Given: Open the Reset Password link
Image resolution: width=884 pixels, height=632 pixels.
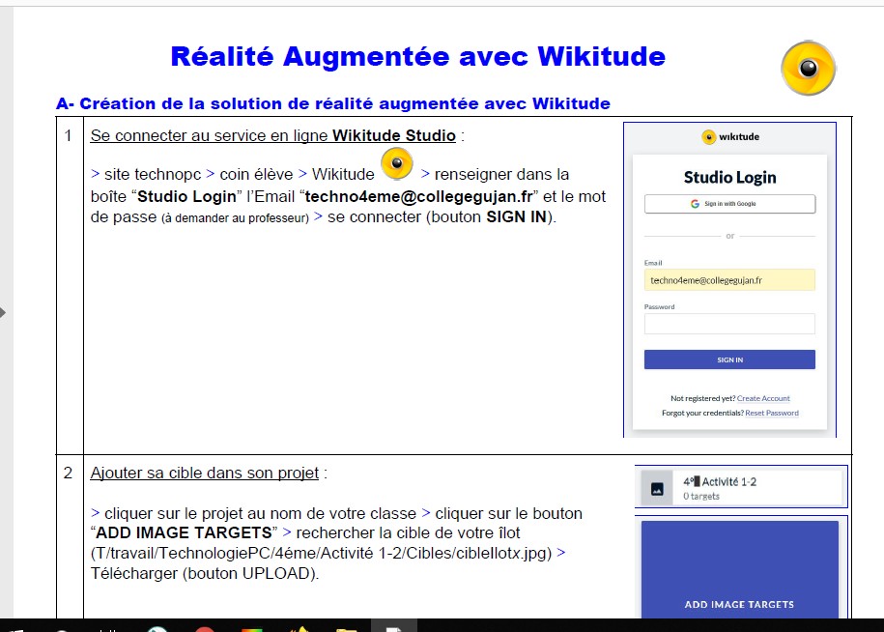Looking at the screenshot, I should tap(772, 413).
